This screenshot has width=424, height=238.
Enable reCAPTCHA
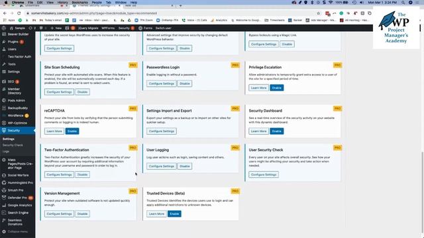point(72,131)
